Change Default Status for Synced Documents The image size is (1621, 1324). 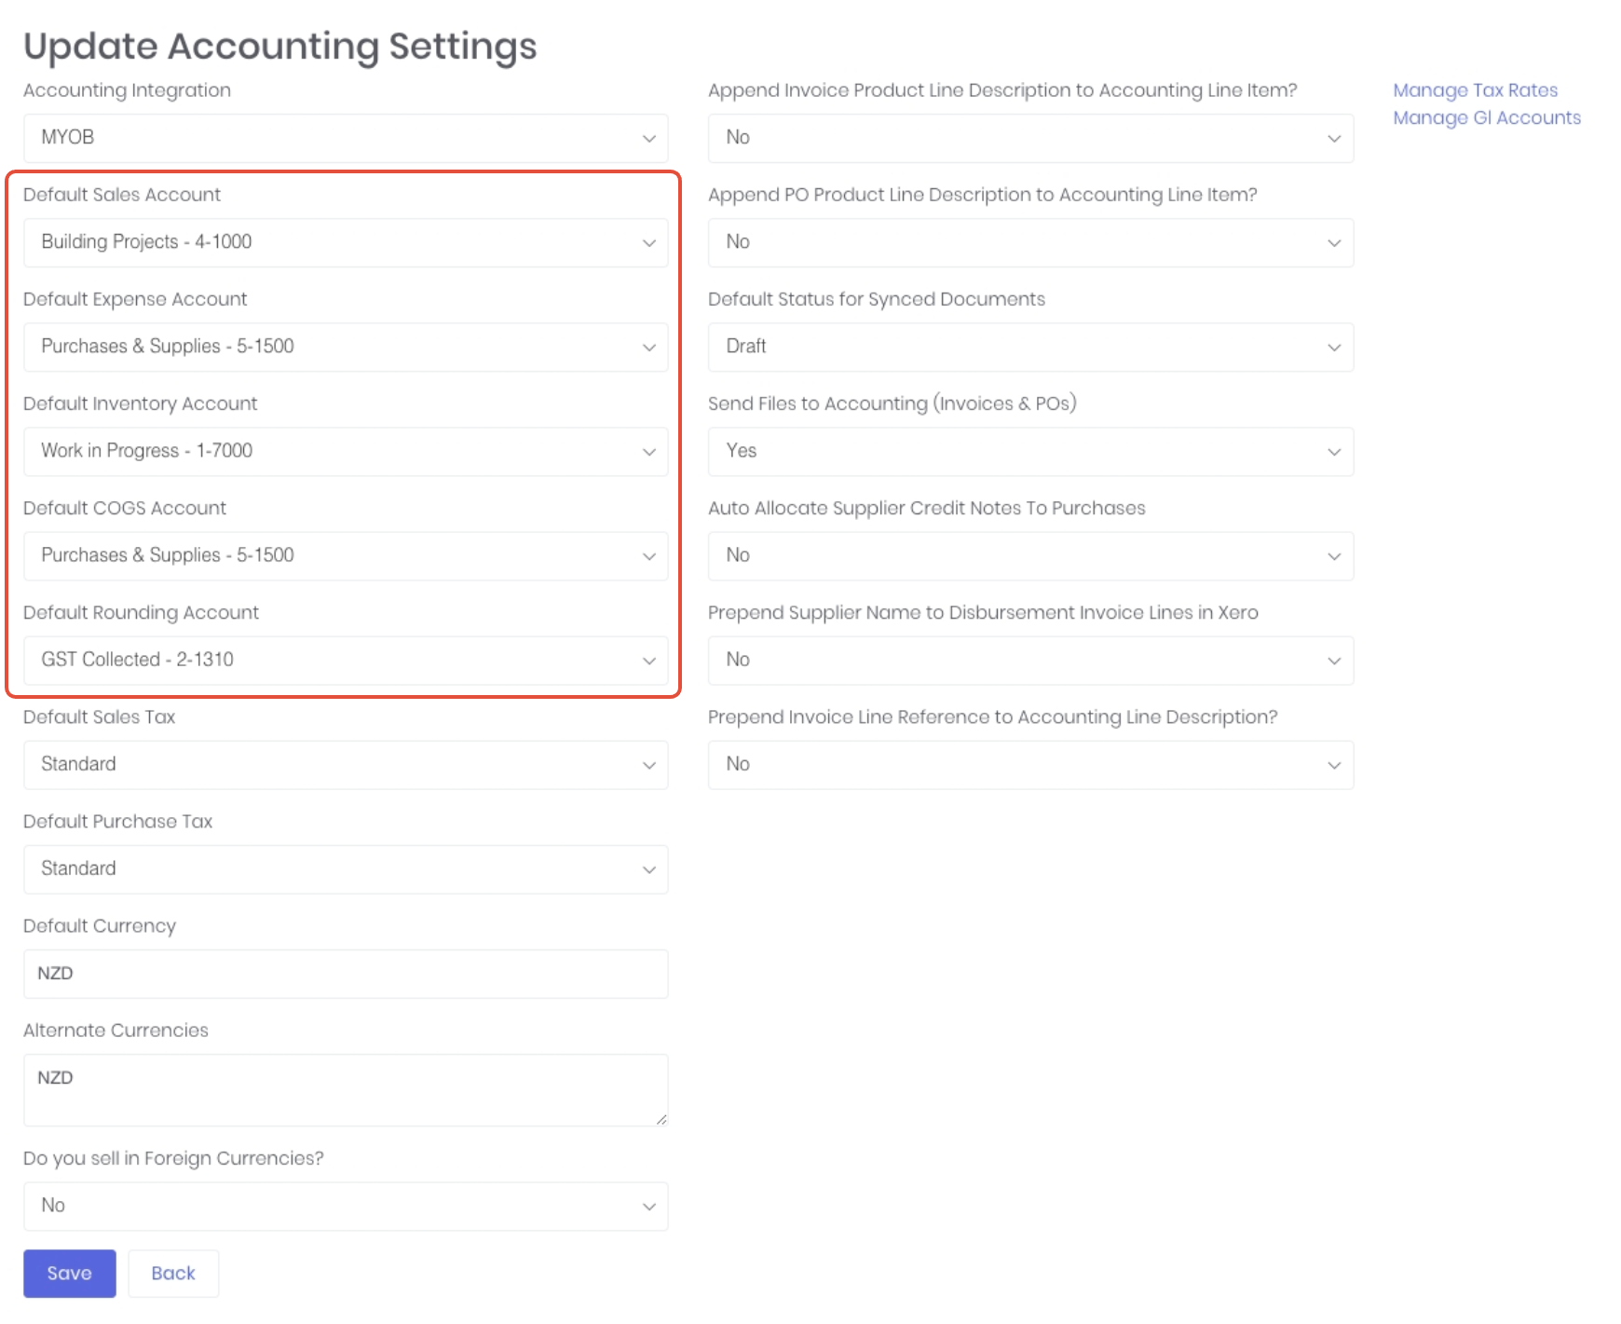point(1030,347)
